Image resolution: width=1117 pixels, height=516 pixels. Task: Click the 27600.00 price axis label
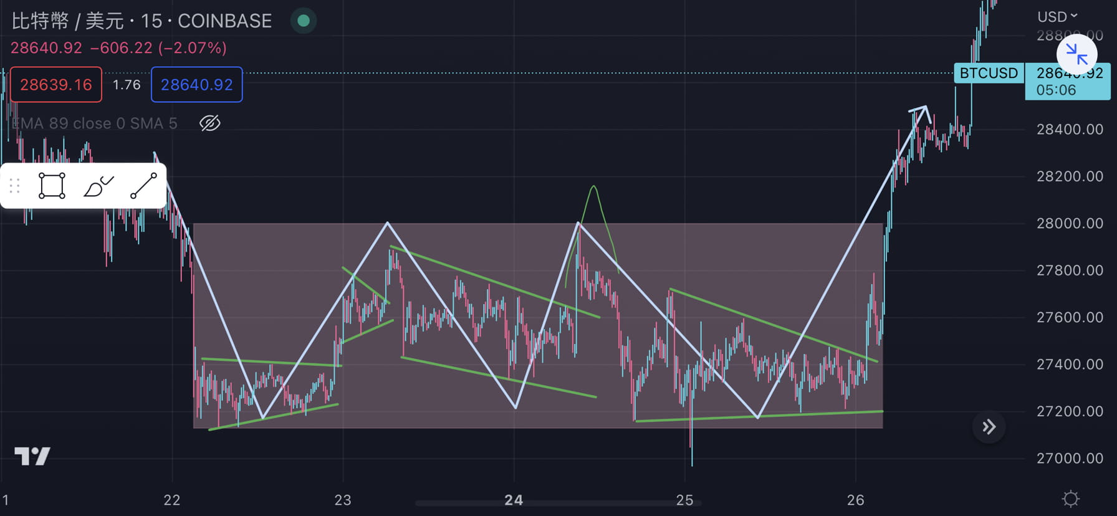click(1070, 317)
